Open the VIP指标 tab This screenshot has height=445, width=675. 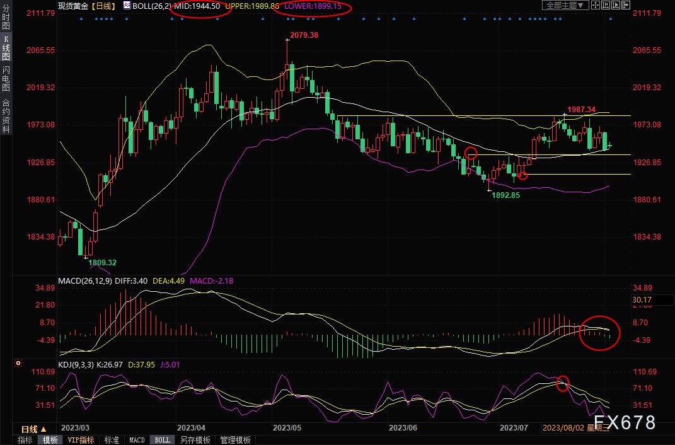(x=81, y=440)
